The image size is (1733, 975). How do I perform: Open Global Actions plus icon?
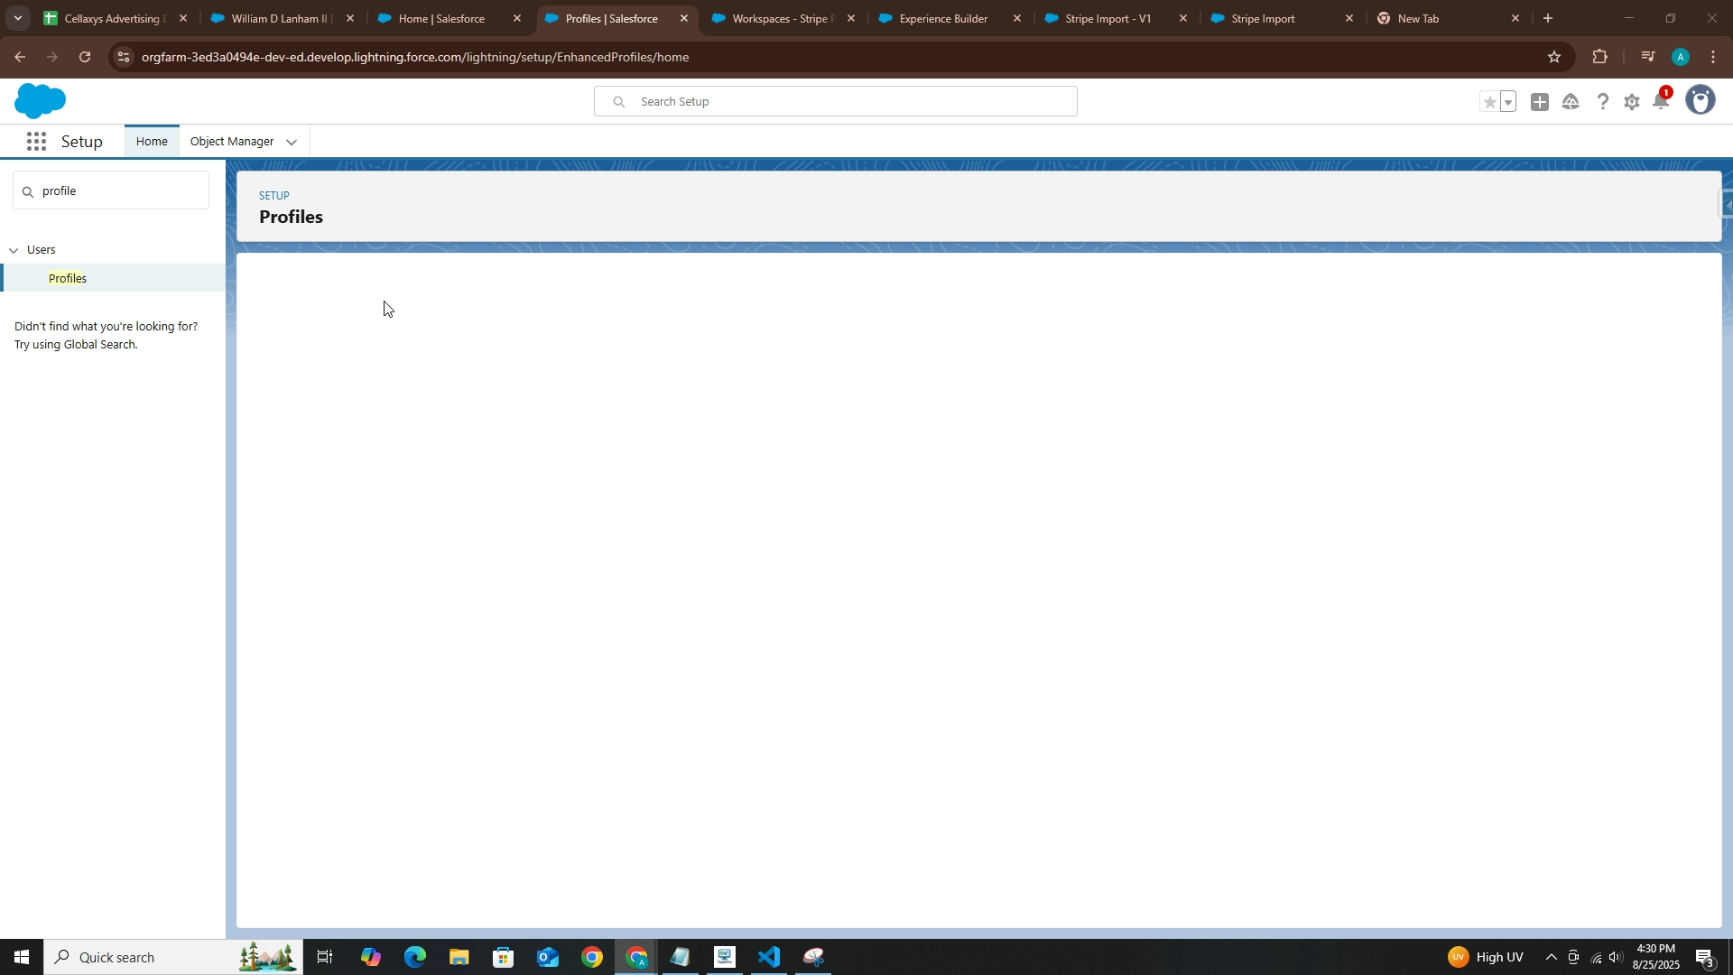point(1540,102)
